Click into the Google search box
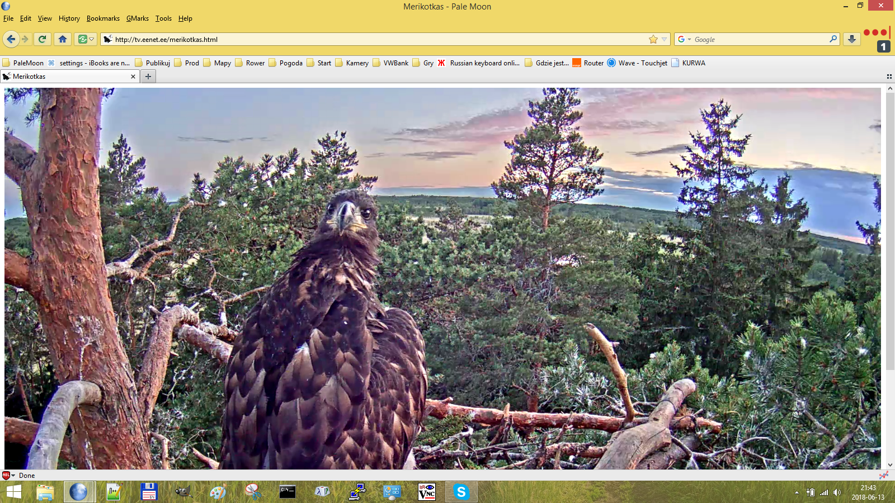Viewport: 895px width, 503px height. pyautogui.click(x=761, y=39)
